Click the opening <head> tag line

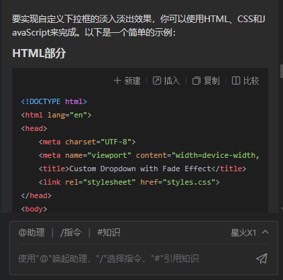click(34, 128)
